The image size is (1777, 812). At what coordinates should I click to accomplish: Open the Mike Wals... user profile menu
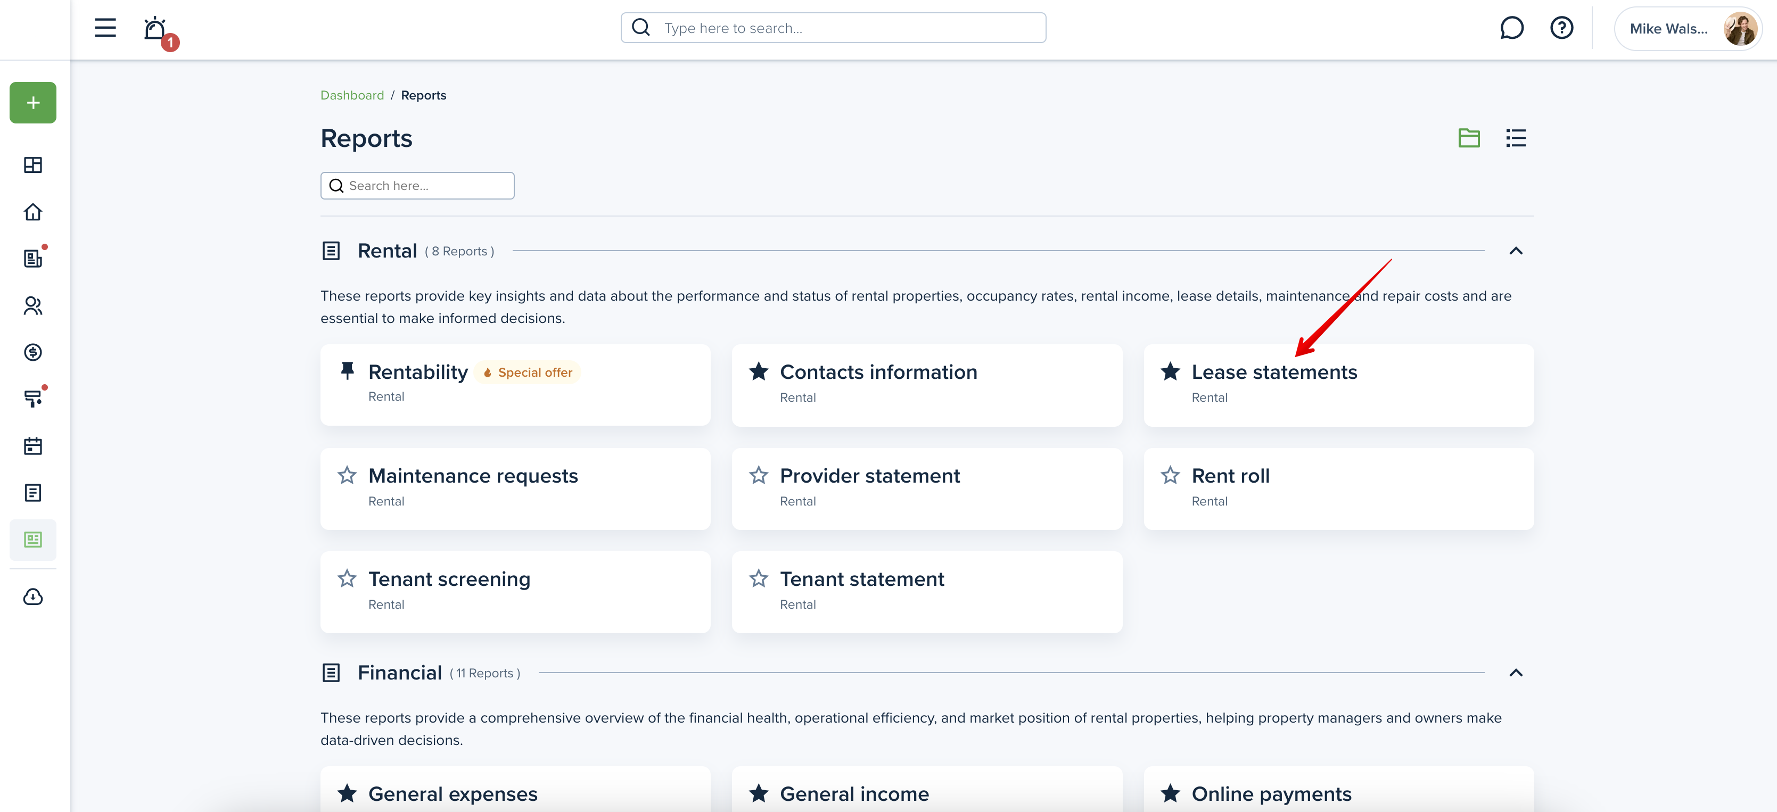(x=1688, y=28)
